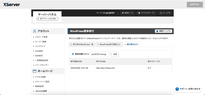
Task: Click the 移行ステータス column header
Action: [159, 61]
